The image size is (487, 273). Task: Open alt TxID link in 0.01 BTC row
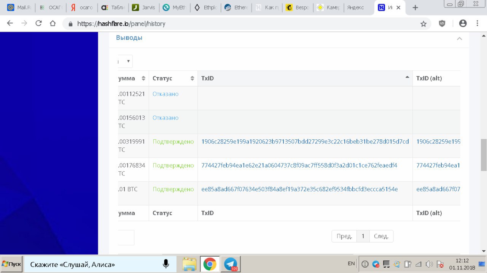pos(438,189)
